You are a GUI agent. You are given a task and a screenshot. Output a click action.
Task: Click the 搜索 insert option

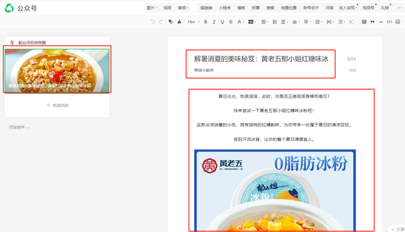271,8
